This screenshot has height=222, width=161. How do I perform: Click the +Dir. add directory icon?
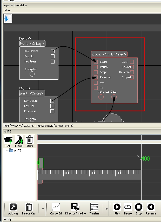pyautogui.click(x=8, y=141)
